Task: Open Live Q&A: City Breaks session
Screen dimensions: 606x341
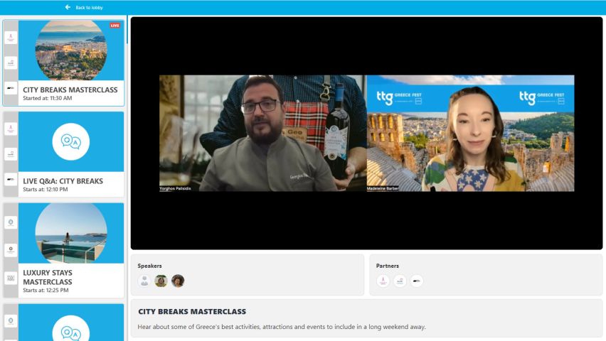Action: 63,154
